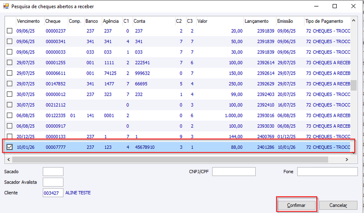Screen dimensions: 364x213
Task: Mark the checkbox for cheque 00000917
Action: 10,126
